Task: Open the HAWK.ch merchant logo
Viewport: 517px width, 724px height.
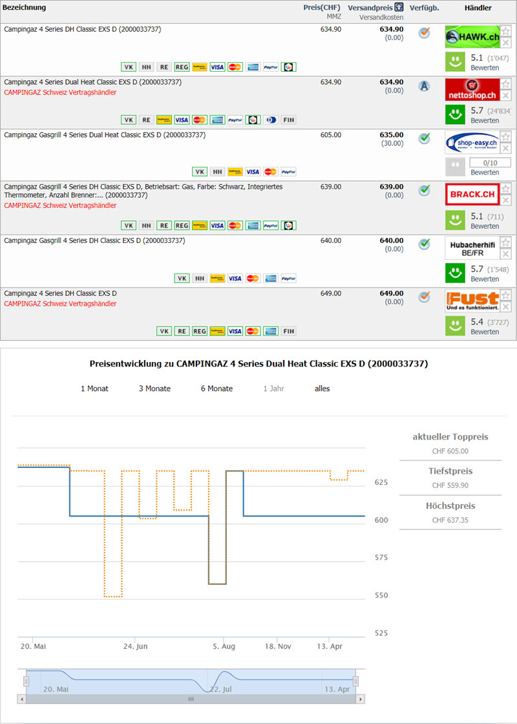Action: [472, 36]
